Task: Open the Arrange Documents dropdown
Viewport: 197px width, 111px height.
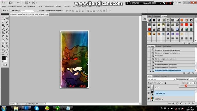Action: [x=27, y=2]
